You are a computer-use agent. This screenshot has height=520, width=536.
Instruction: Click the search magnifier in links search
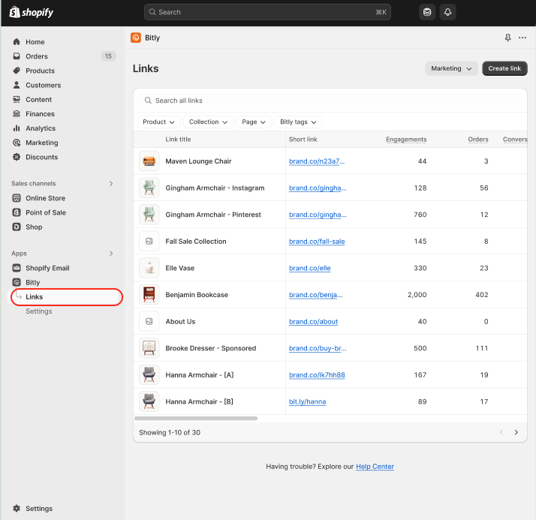click(x=148, y=101)
